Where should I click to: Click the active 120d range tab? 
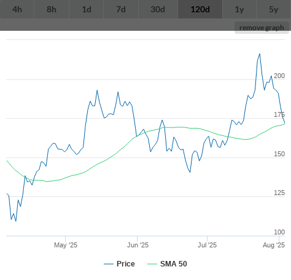coord(200,9)
